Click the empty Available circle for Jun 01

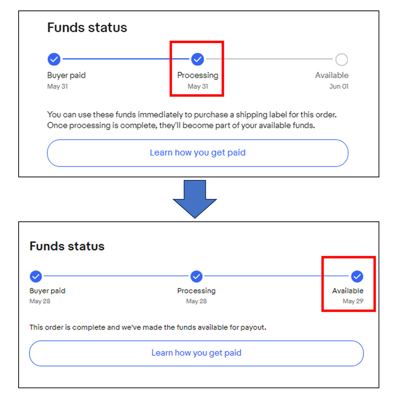coord(341,59)
